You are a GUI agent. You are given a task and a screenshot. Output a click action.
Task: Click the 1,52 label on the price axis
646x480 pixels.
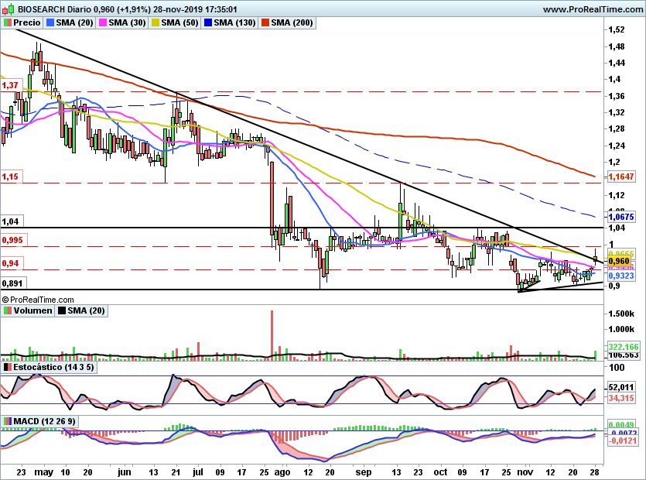pos(617,29)
